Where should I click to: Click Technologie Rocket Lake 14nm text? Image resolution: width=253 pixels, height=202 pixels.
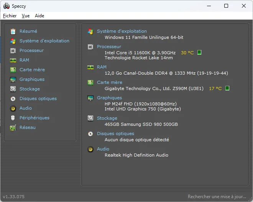click(139, 58)
